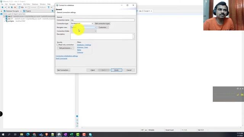Image resolution: width=244 pixels, height=137 pixels.
Task: Open Connection initialization settings link
Action: pyautogui.click(x=67, y=56)
